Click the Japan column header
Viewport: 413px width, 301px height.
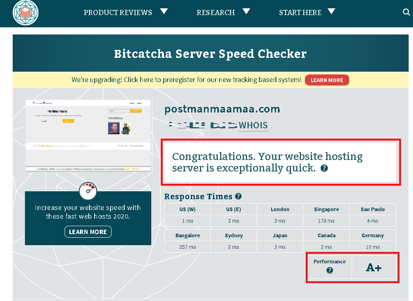click(x=280, y=235)
